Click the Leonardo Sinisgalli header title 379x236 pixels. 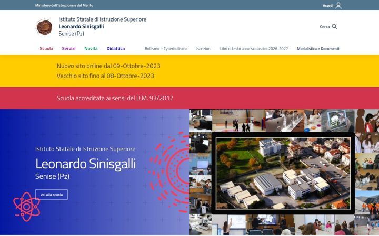click(81, 27)
